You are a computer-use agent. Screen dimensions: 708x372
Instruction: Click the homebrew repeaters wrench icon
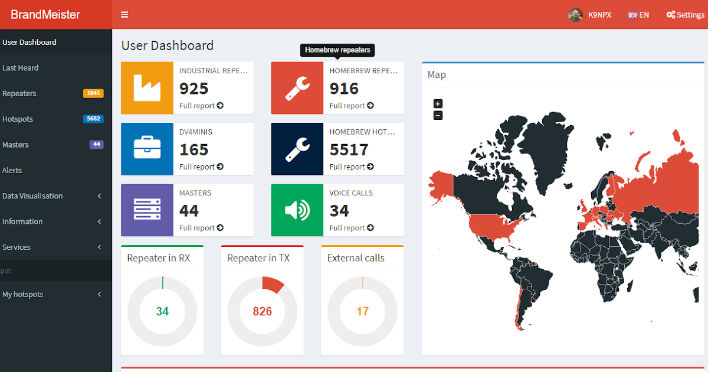[297, 87]
